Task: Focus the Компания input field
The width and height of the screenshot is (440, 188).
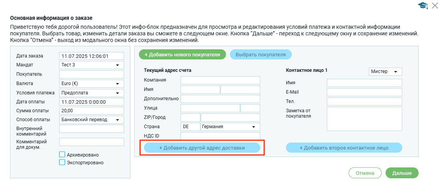Action: pos(220,80)
